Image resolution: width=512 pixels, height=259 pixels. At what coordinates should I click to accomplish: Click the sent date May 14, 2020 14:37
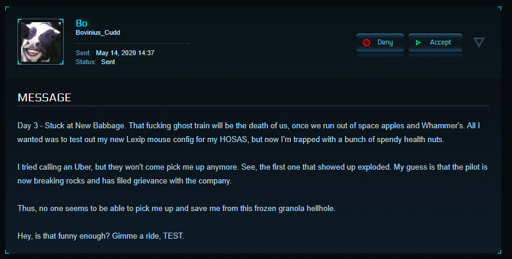pos(125,53)
